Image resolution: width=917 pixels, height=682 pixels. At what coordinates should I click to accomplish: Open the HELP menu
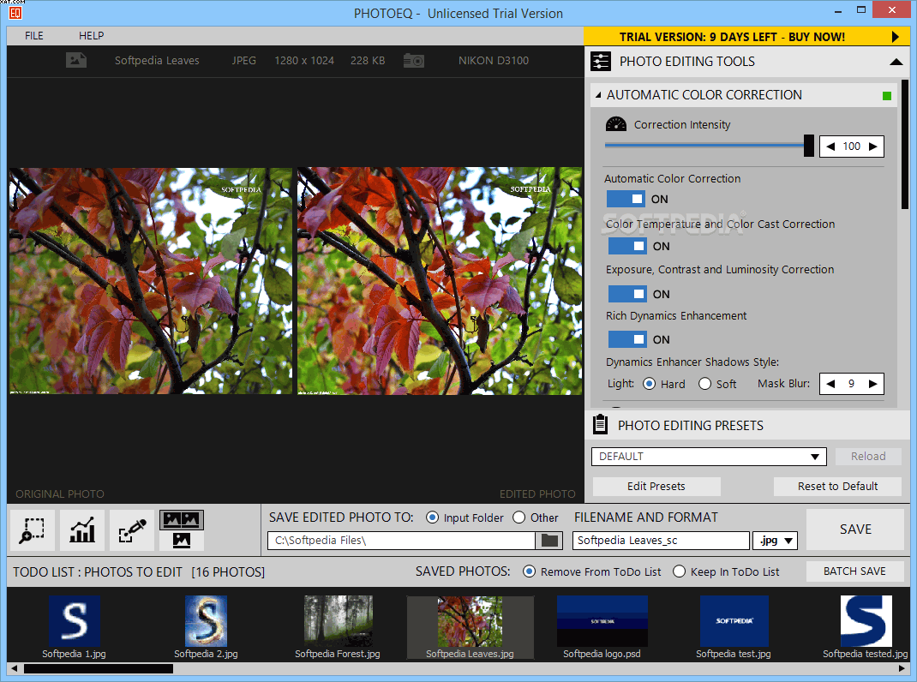click(91, 36)
